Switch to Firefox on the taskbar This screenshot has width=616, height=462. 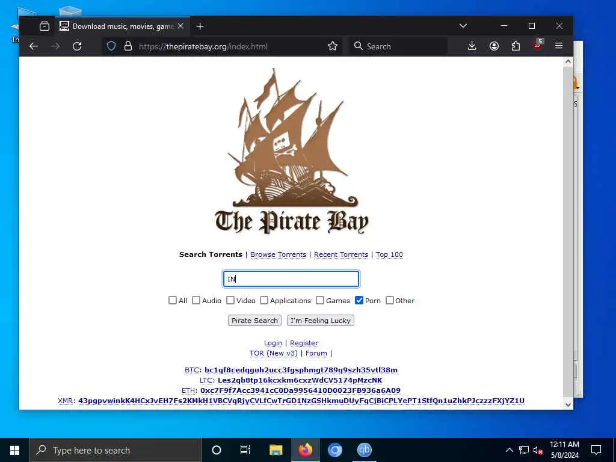pyautogui.click(x=305, y=450)
